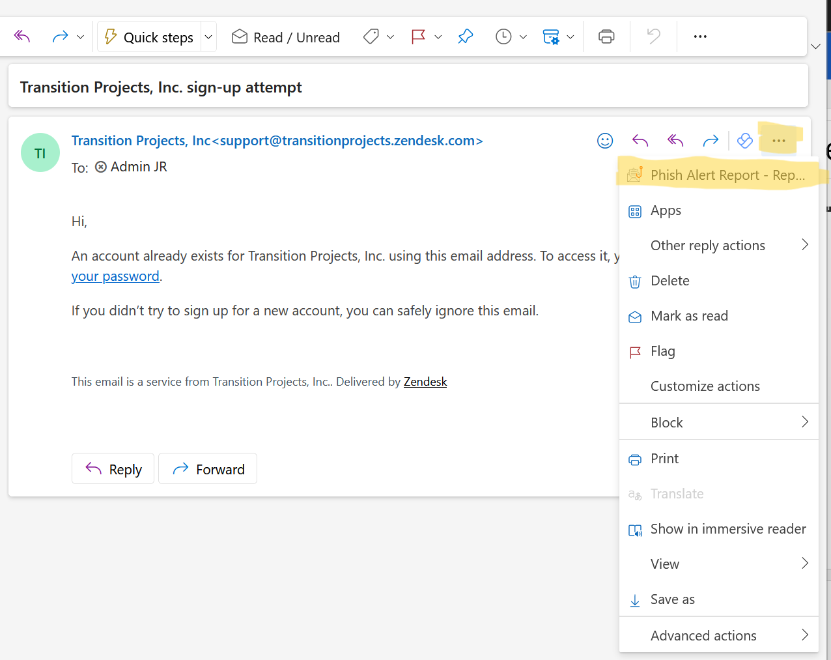Click the message header Reply all icon
Image resolution: width=831 pixels, height=660 pixels.
[675, 140]
